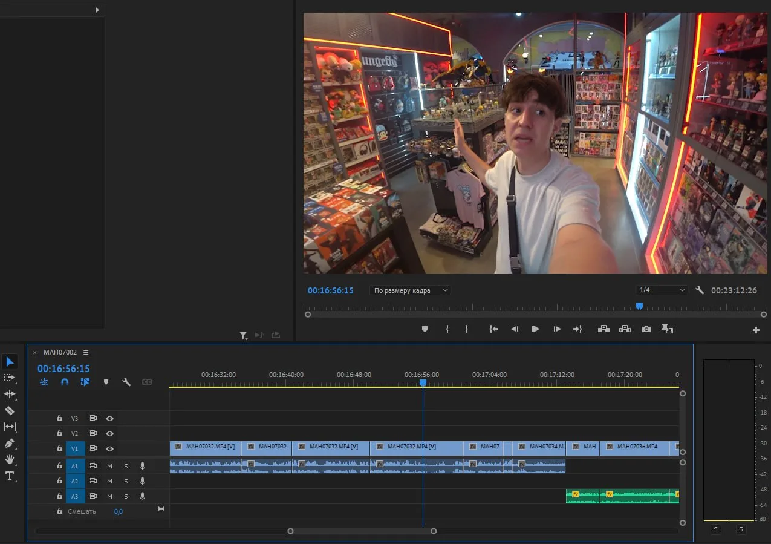The image size is (771, 544).
Task: Select the MAH07002 sequence tab
Action: [60, 352]
